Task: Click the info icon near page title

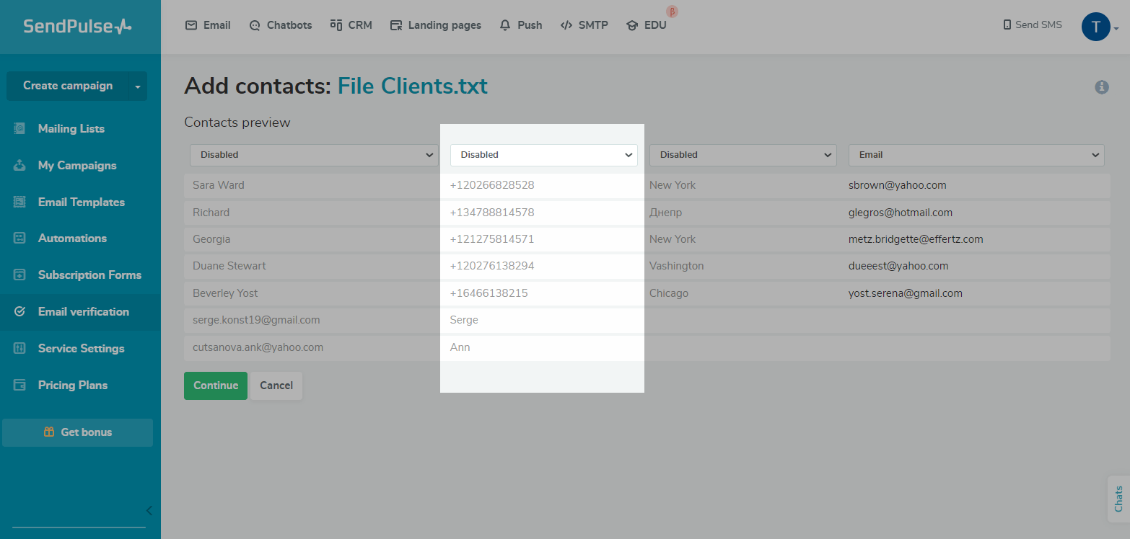Action: [x=1102, y=86]
